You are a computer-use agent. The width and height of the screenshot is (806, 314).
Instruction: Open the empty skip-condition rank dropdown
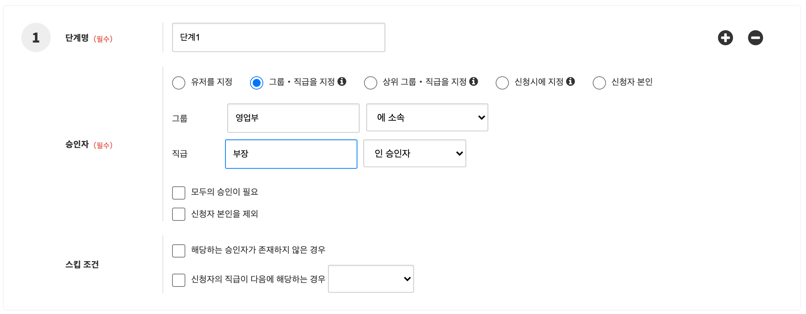pos(371,279)
